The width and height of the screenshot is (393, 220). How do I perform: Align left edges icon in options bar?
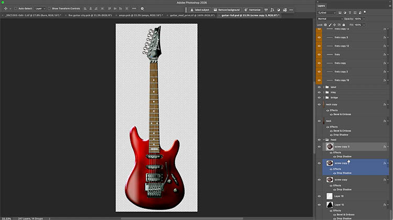(x=85, y=8)
